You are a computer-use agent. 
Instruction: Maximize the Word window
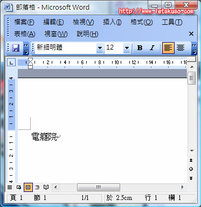point(168,5)
